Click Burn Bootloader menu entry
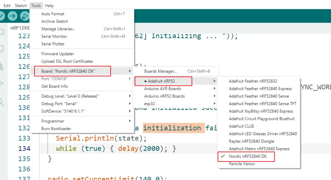 pyautogui.click(x=56, y=129)
